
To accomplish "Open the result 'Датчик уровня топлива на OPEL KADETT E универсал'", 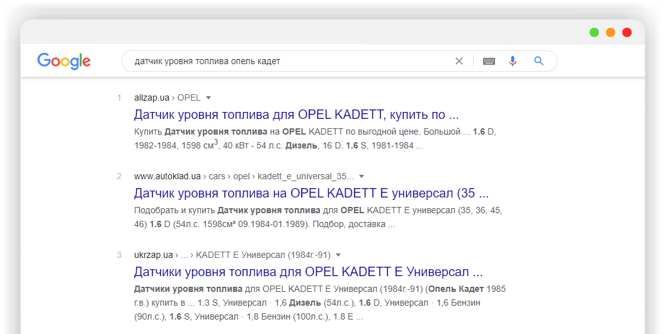I will (311, 193).
